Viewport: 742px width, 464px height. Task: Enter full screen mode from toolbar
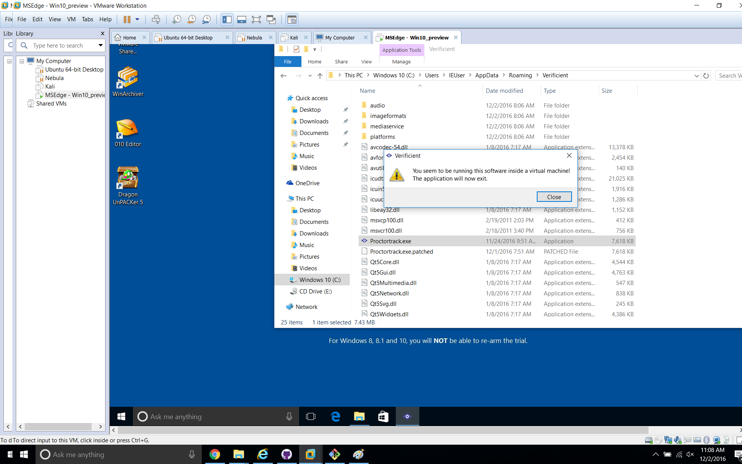tap(256, 19)
